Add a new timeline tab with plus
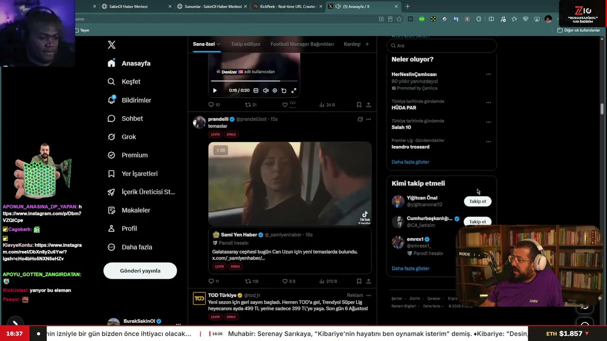This screenshot has height=341, width=607. (x=367, y=44)
